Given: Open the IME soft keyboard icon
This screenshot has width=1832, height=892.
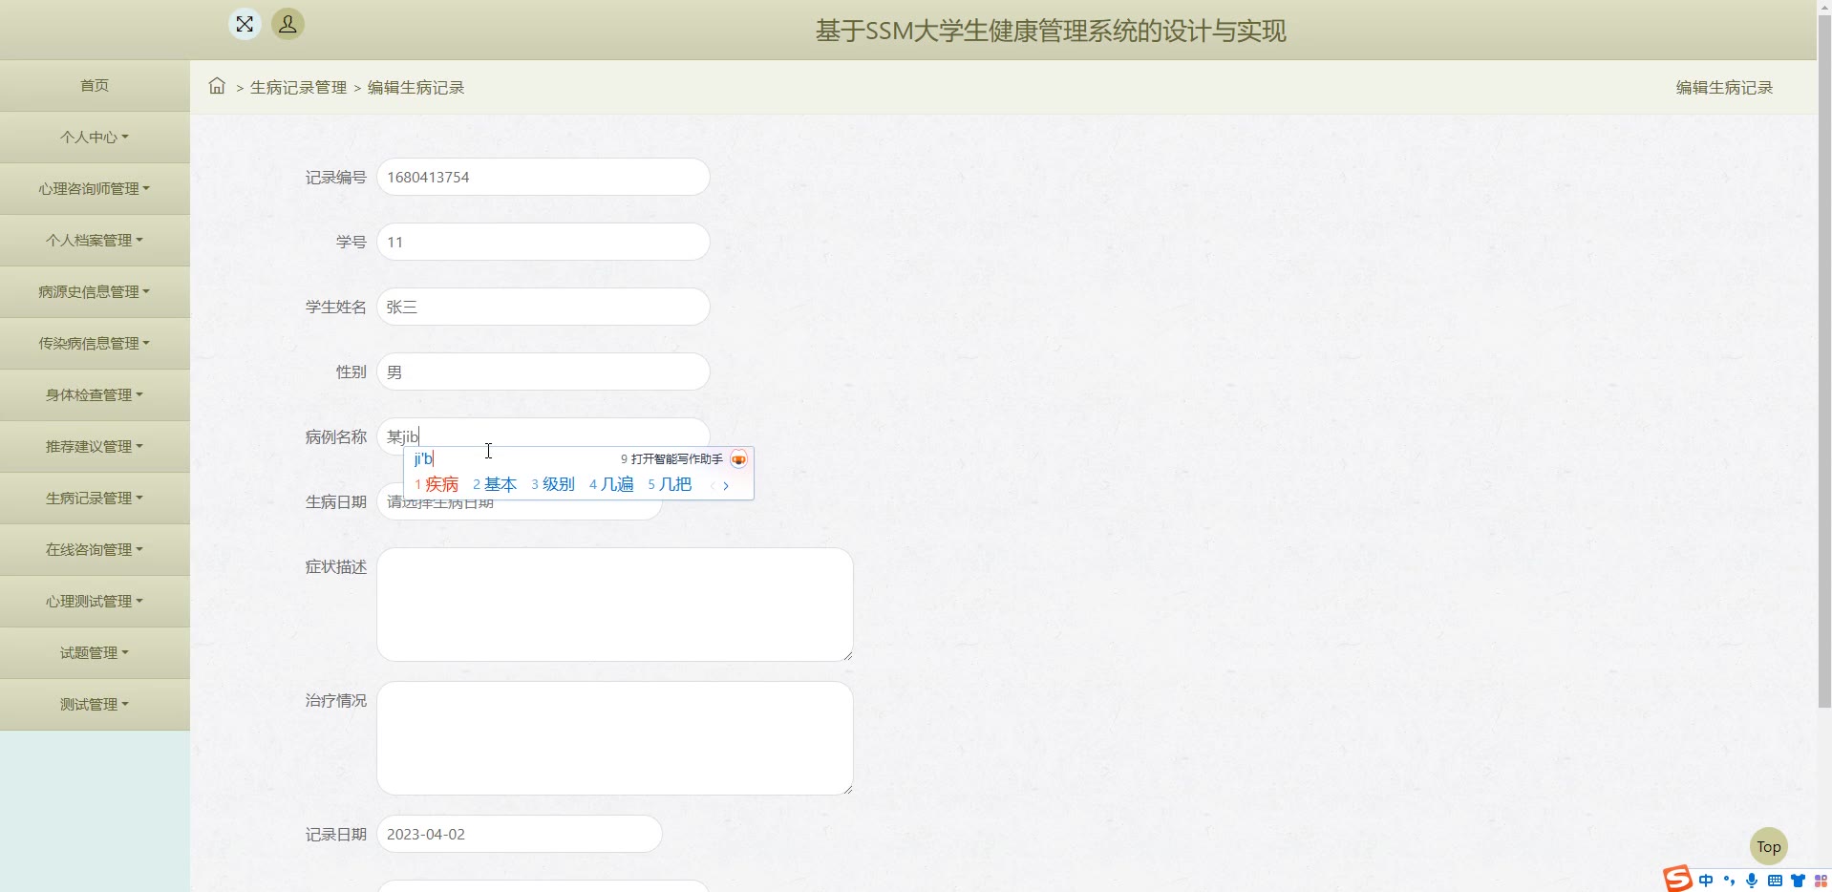Looking at the screenshot, I should coord(1775,881).
